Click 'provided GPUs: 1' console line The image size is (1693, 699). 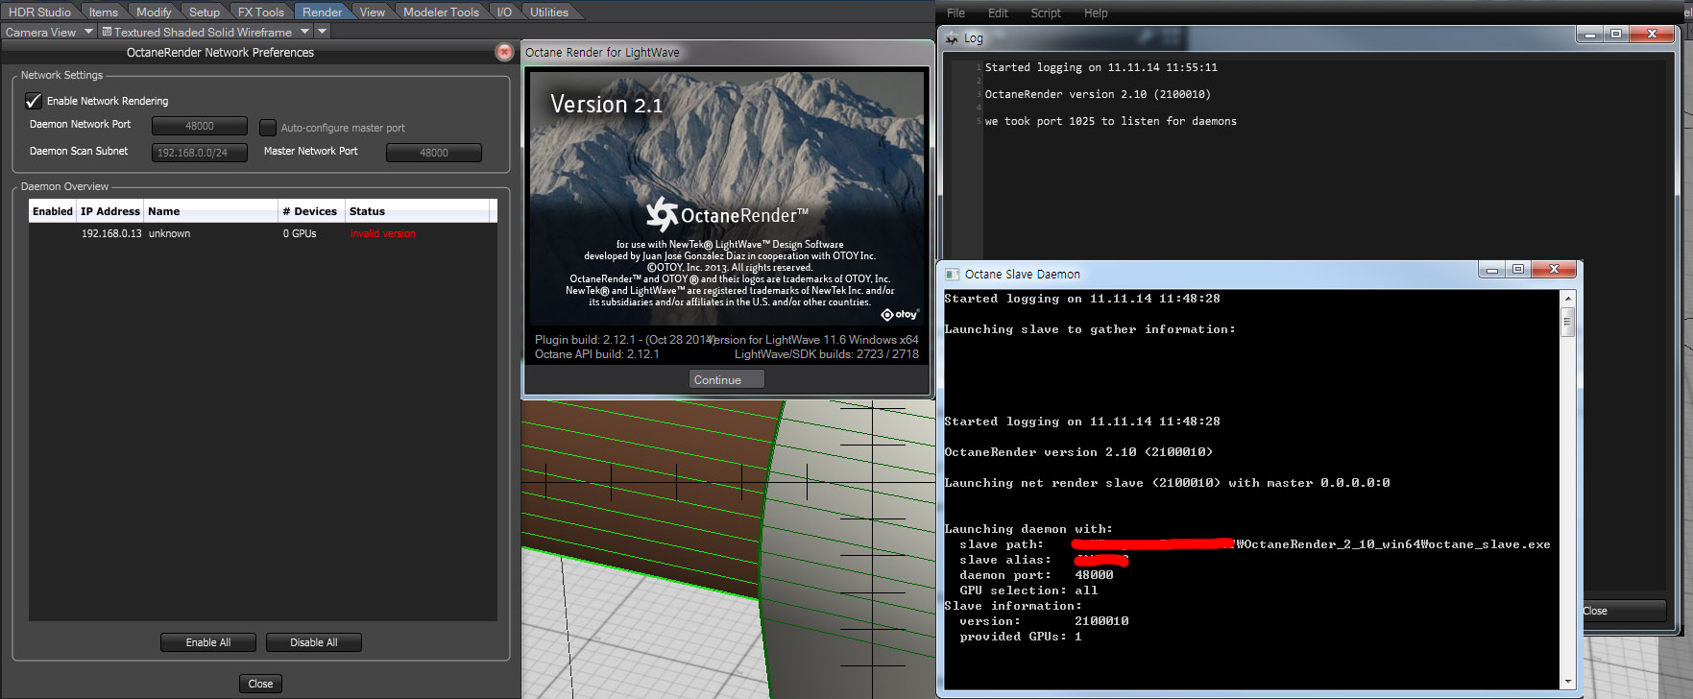pyautogui.click(x=1021, y=637)
